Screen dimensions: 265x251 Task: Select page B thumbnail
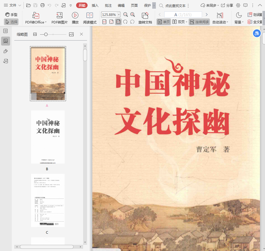pyautogui.click(x=48, y=137)
